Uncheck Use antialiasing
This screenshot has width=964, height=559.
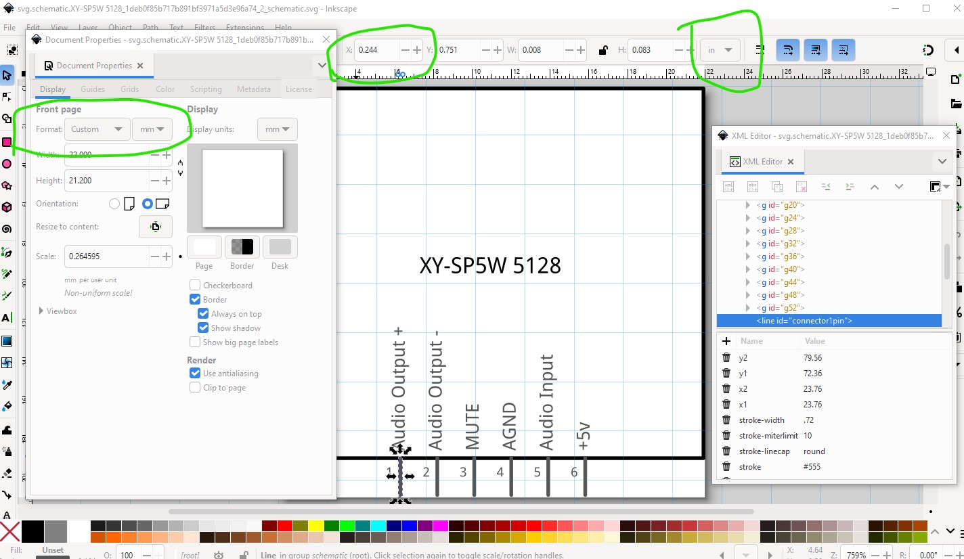click(x=195, y=374)
